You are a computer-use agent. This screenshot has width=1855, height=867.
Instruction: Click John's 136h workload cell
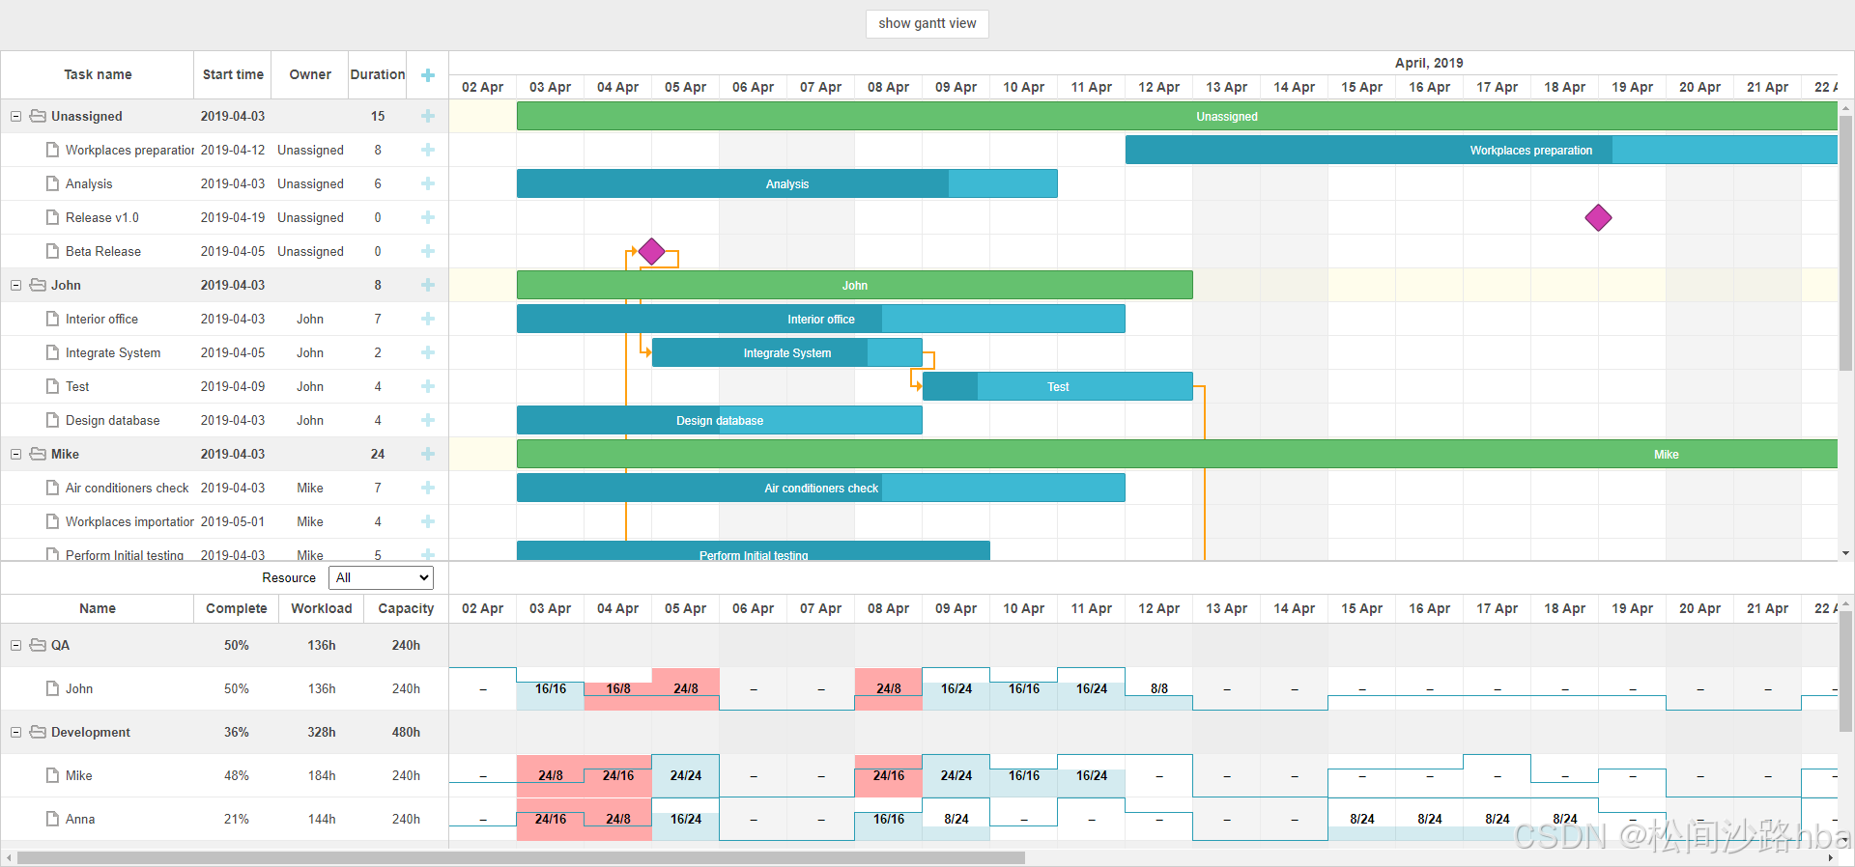pos(322,688)
